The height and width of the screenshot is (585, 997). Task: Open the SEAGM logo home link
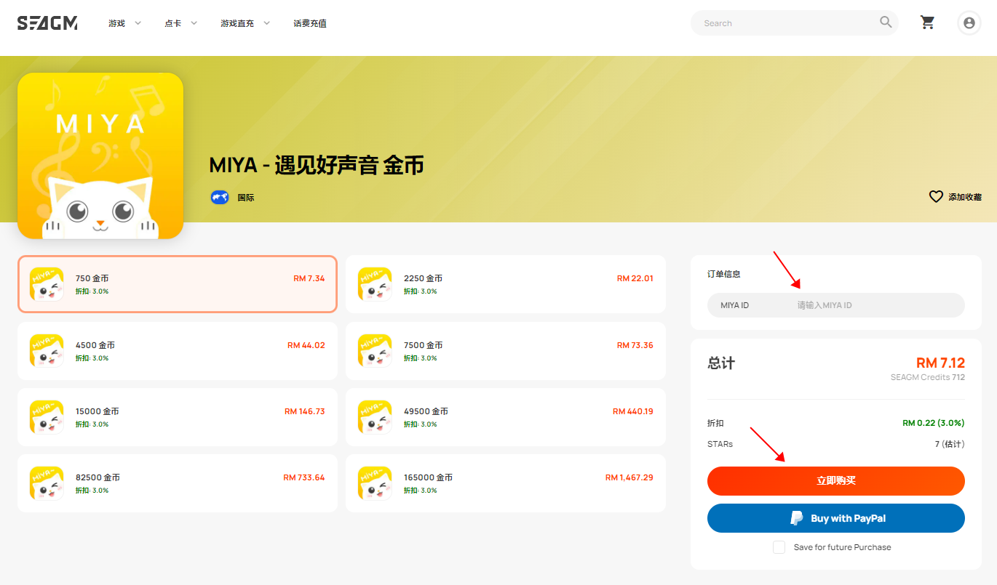click(x=47, y=23)
